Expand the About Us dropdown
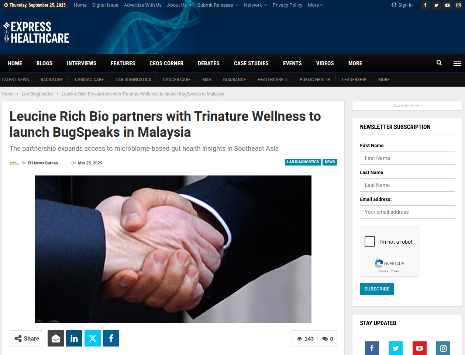 click(x=179, y=5)
